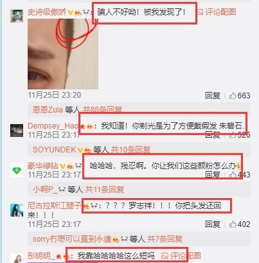Screen dimensions: 259x263
Task: Open replier link 恩恩Zula
Action: click(48, 109)
